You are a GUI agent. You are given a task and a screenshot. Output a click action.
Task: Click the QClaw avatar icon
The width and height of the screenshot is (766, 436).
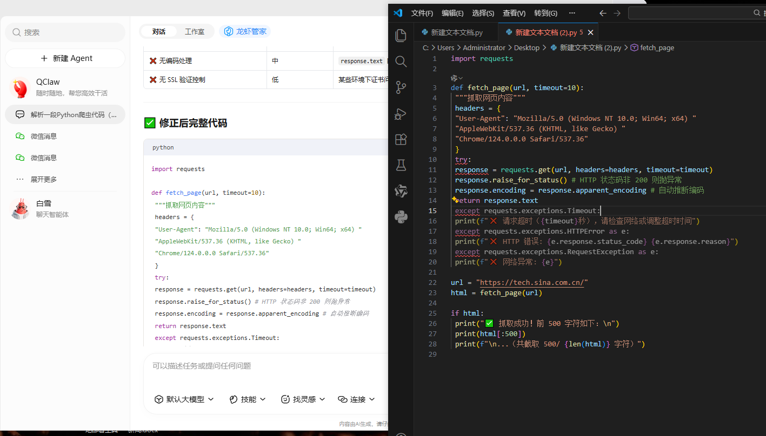pyautogui.click(x=21, y=87)
